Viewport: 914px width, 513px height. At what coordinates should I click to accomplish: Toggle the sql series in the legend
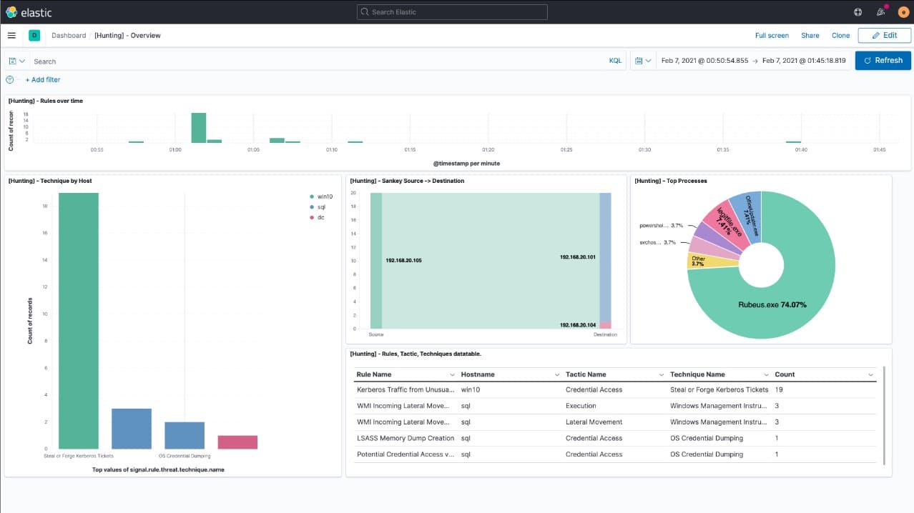pos(318,207)
